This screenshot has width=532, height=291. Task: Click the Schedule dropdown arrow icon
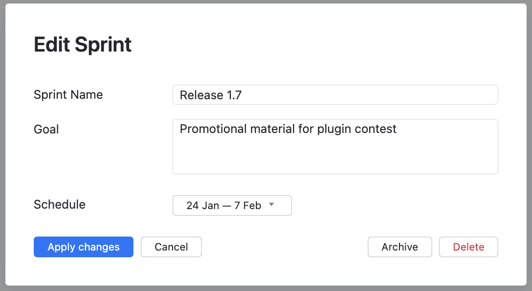point(271,205)
